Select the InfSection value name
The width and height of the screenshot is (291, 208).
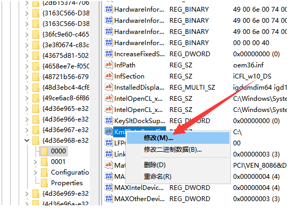[x=129, y=76]
